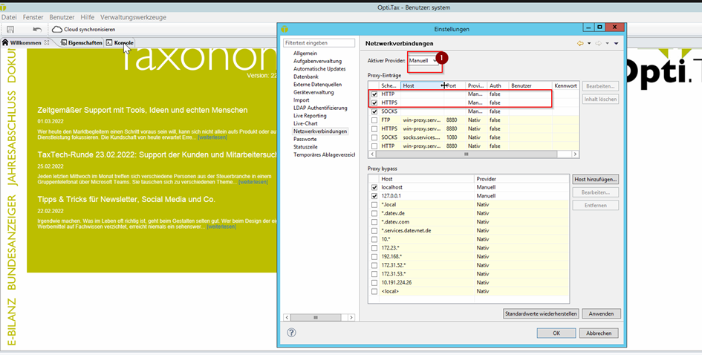Click the Filtertext eingeben search field
This screenshot has width=702, height=355.
pos(319,43)
